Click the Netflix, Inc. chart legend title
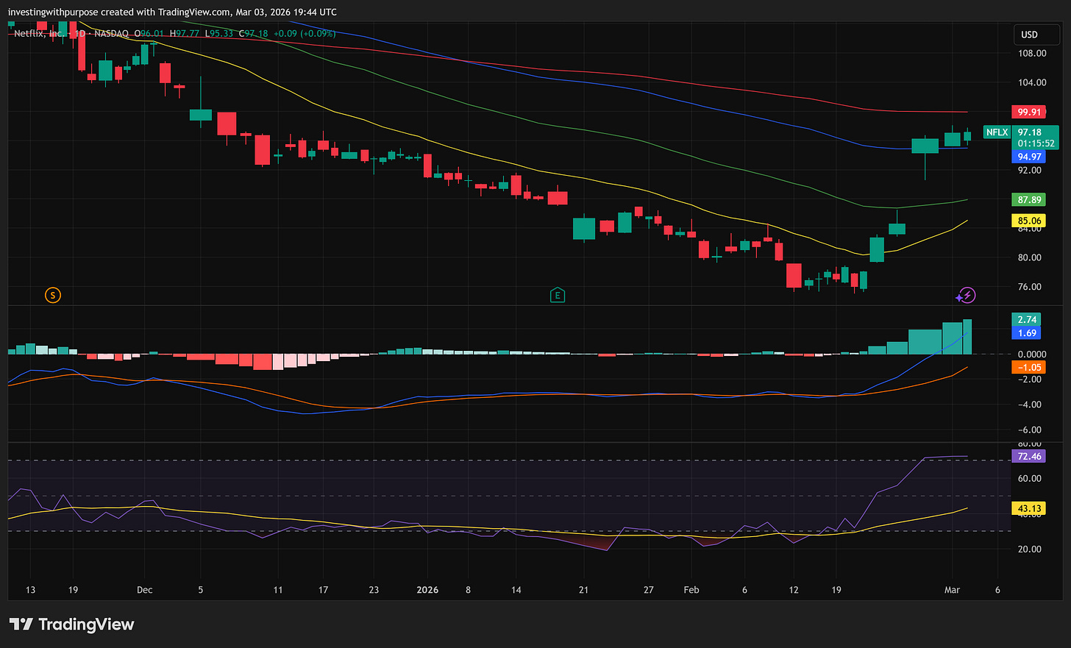 click(x=38, y=34)
